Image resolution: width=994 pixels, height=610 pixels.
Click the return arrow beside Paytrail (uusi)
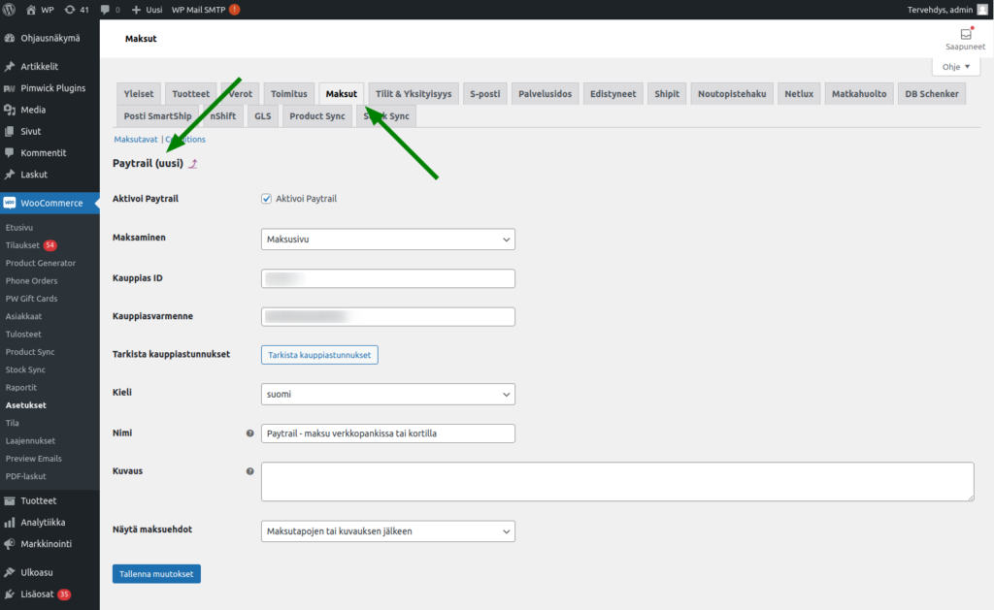coord(193,164)
